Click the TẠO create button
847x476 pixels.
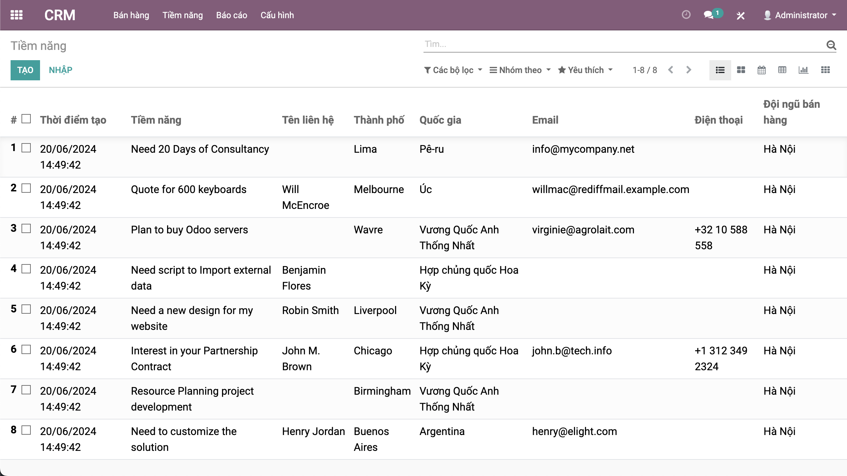pyautogui.click(x=25, y=70)
